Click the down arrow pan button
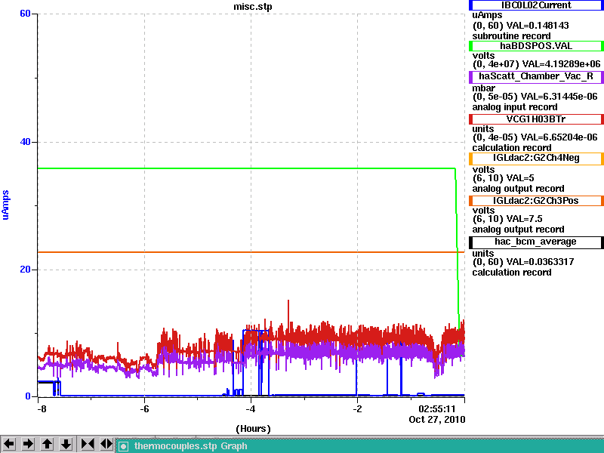The width and height of the screenshot is (604, 453). 66,444
